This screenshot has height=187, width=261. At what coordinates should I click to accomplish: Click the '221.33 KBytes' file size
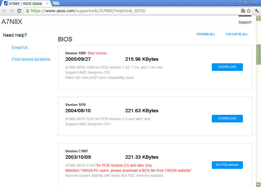point(142,157)
